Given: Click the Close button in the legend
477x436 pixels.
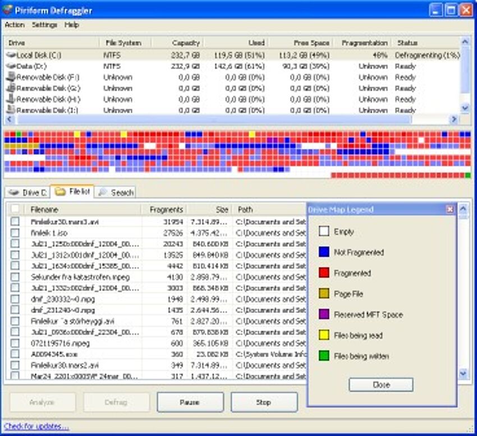Looking at the screenshot, I should coord(381,384).
